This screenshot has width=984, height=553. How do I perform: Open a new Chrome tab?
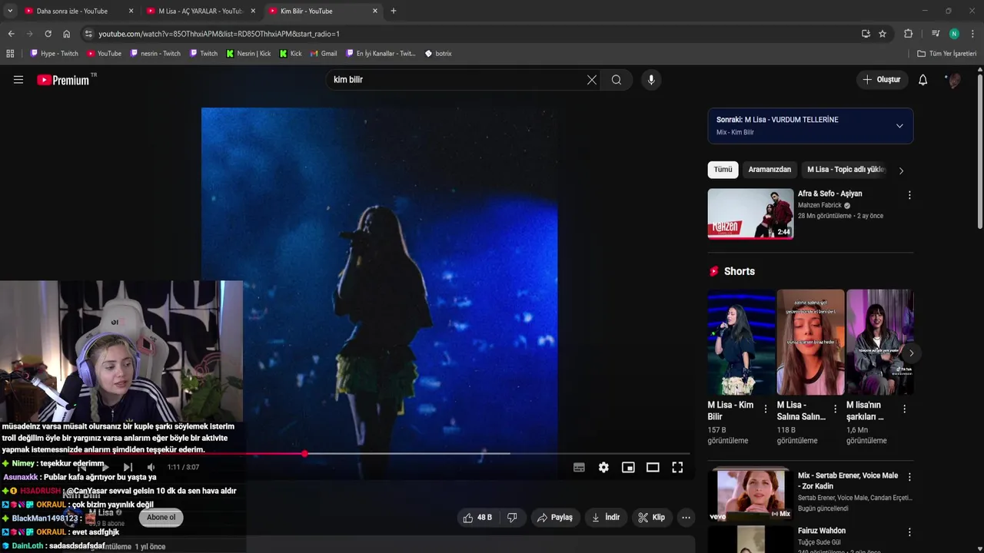point(394,11)
